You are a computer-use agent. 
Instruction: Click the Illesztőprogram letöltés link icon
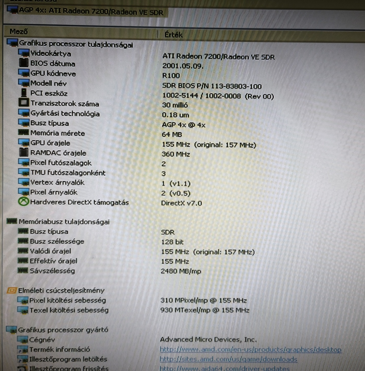[x=23, y=359]
